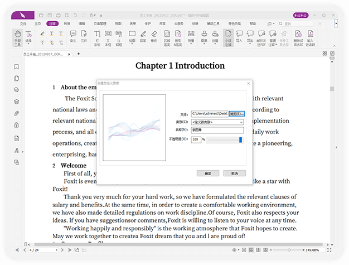Select the Callout (注释框) tool
This screenshot has width=349, height=265.
click(x=119, y=38)
